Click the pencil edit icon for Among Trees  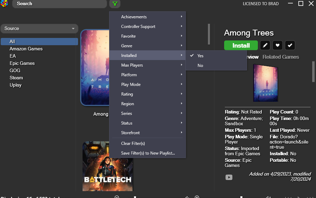[265, 45]
